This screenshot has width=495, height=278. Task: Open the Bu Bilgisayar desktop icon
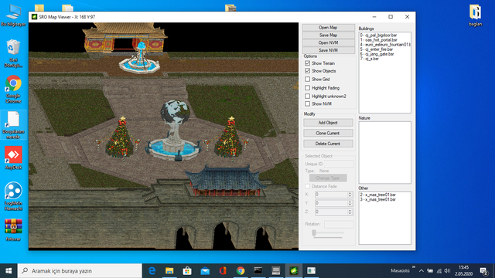[x=13, y=15]
